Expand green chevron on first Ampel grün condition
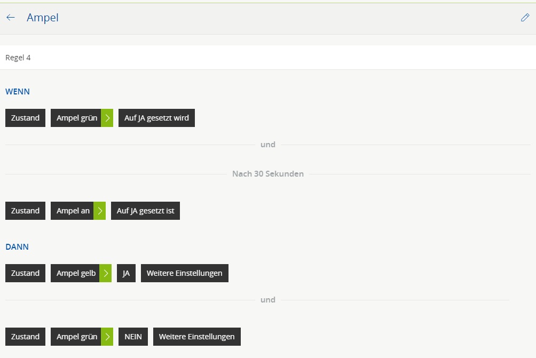The width and height of the screenshot is (536, 358). point(107,118)
